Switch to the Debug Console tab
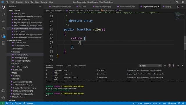186x105 pixels. [80, 66]
